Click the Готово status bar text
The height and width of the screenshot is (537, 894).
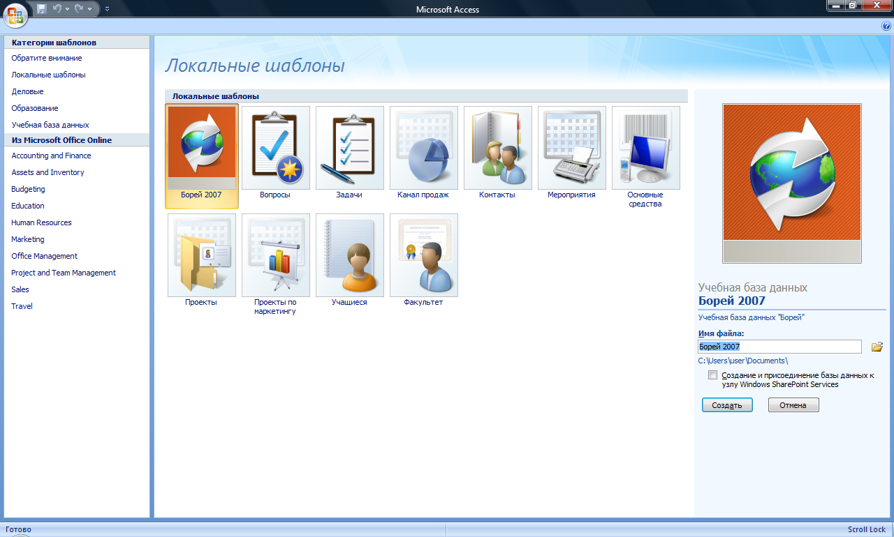[x=18, y=530]
